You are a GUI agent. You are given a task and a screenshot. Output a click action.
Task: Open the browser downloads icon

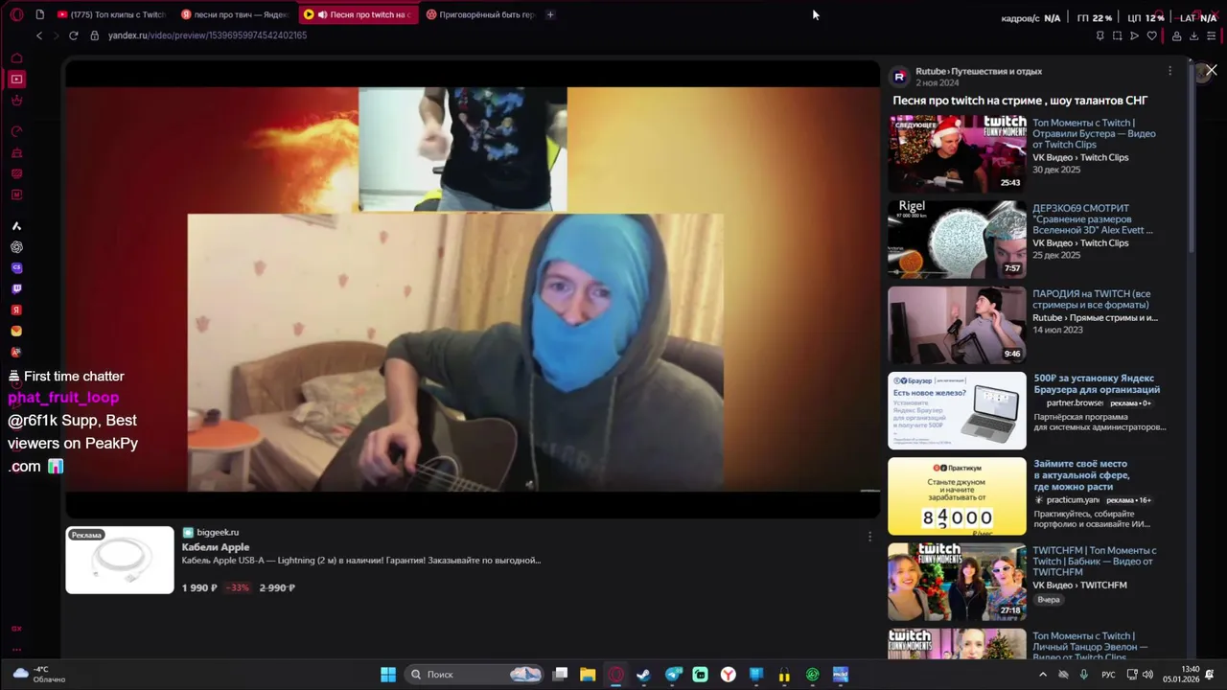tap(1193, 35)
